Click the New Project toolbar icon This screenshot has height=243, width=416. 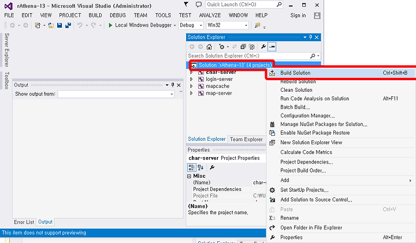[x=38, y=25]
